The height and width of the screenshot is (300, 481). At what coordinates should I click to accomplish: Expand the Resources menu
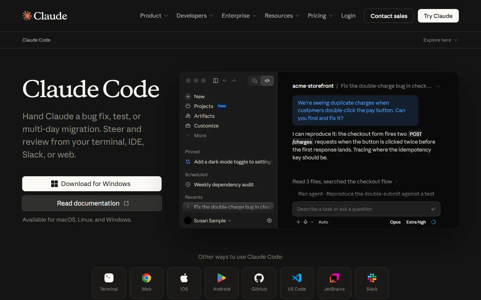point(282,16)
